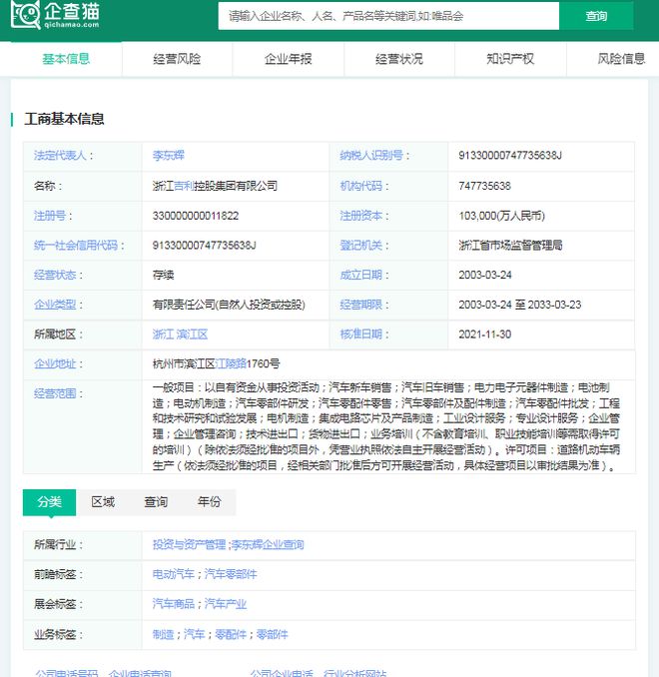This screenshot has height=677, width=659.
Task: Click the 工商基本信息 section heading
Action: (x=64, y=119)
